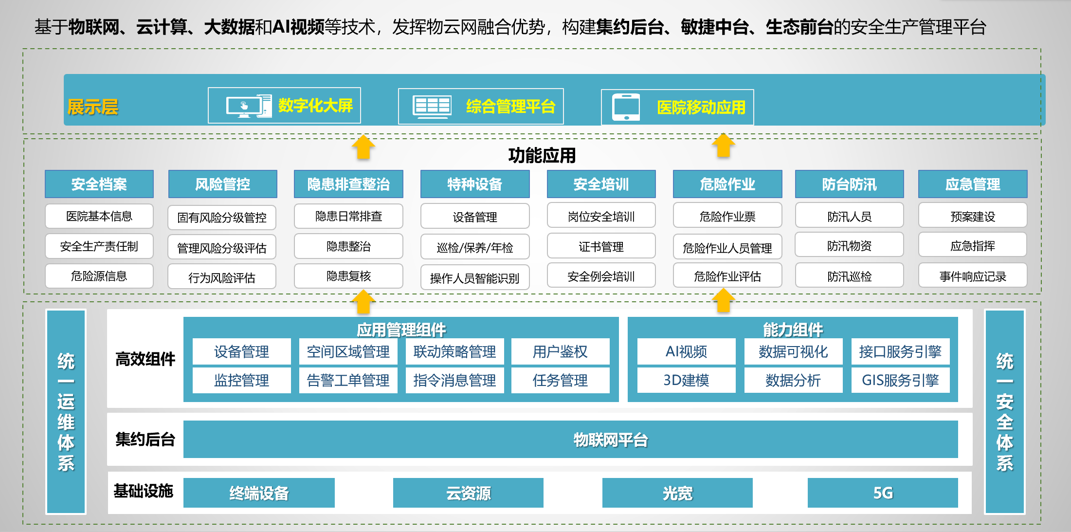
Task: Click the 5G infrastructure block
Action: pyautogui.click(x=882, y=493)
